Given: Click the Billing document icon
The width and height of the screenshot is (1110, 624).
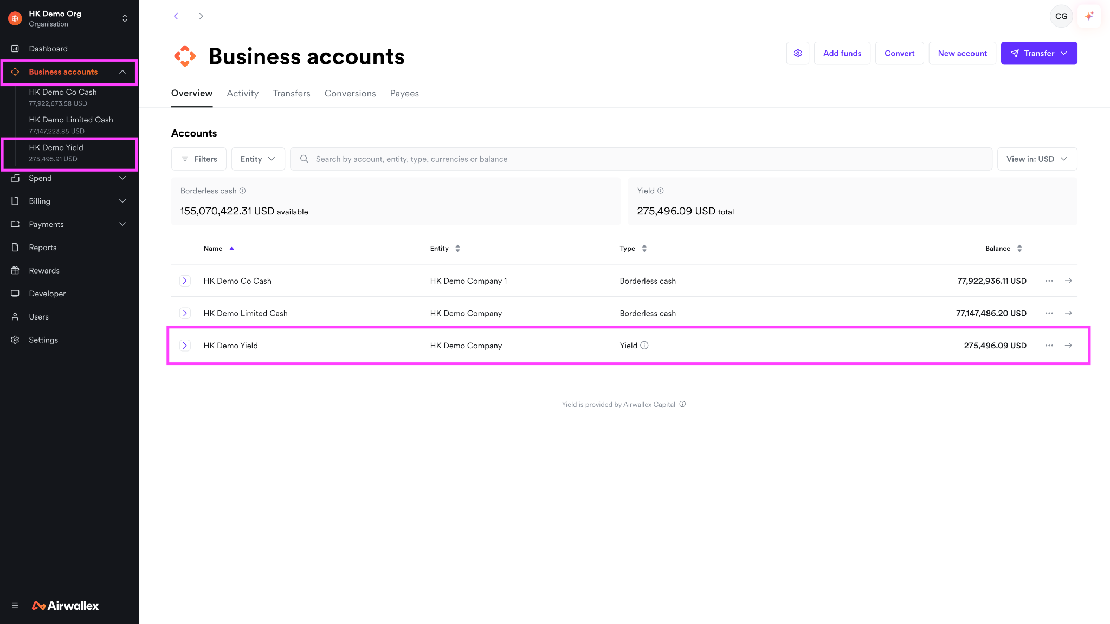Looking at the screenshot, I should tap(15, 201).
